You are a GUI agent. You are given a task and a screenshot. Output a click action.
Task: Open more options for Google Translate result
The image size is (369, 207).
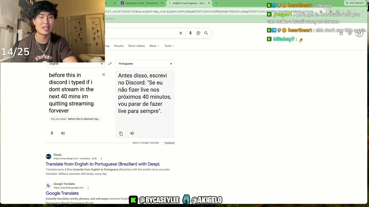pos(88,188)
